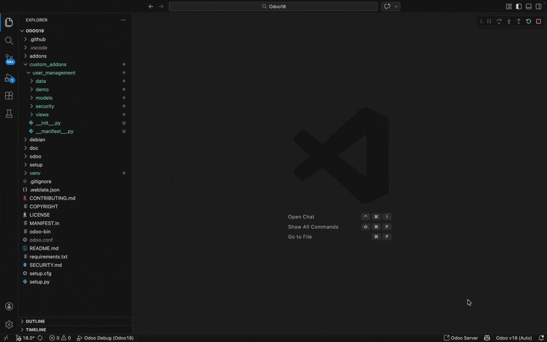Open the MANIFEST.in file
Screen dimensions: 547x342
coord(75,224)
